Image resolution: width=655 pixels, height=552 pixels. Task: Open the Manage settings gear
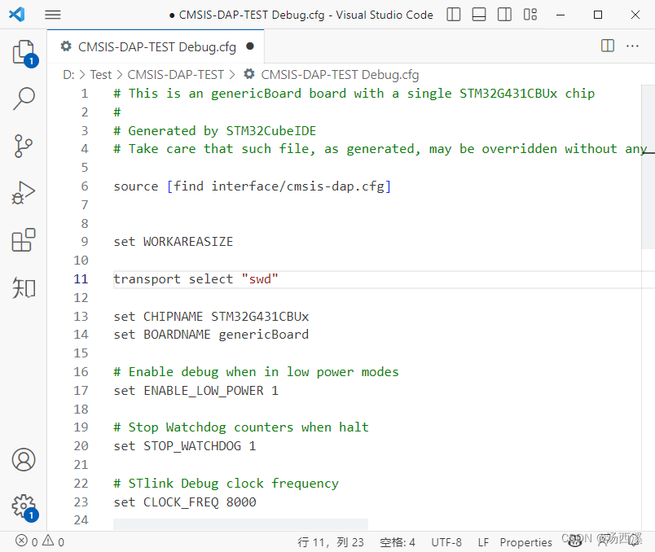(x=23, y=506)
